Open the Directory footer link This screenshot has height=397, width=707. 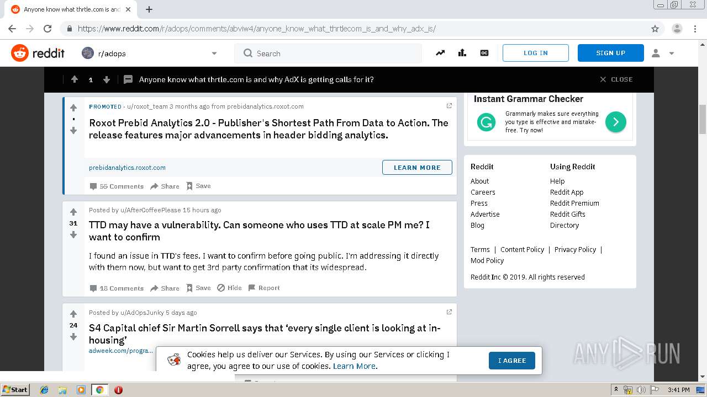[564, 225]
